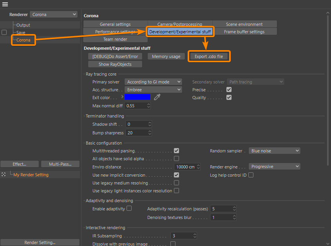The width and height of the screenshot is (331, 246).
Task: Check the Enable adaptivity box
Action: pyautogui.click(x=129, y=208)
